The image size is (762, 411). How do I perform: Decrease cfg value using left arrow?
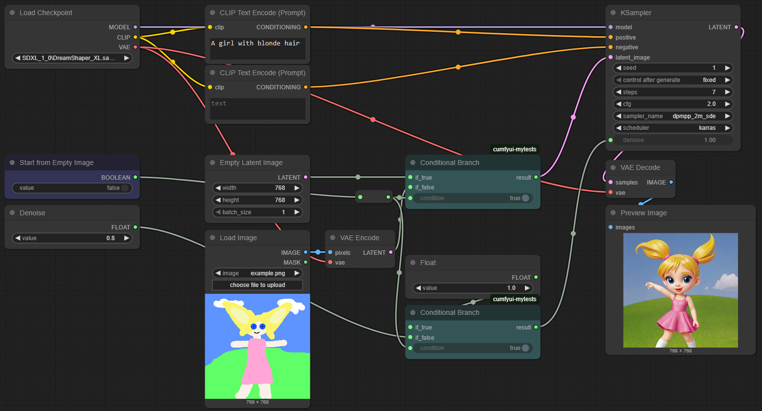619,104
